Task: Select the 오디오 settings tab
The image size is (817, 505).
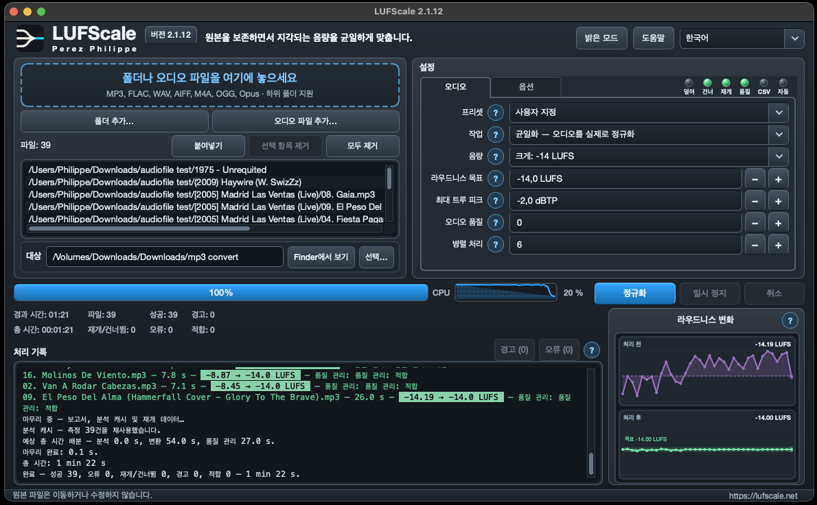Action: [455, 87]
